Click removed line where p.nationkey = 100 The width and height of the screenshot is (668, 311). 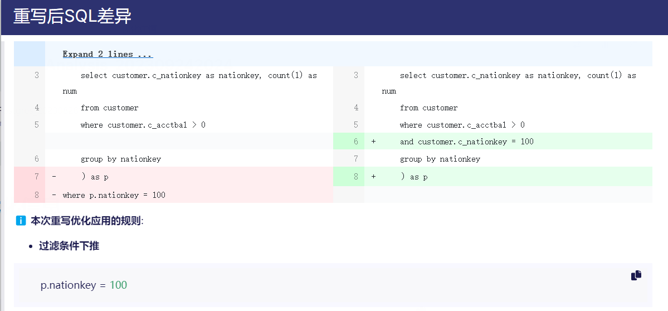[114, 195]
